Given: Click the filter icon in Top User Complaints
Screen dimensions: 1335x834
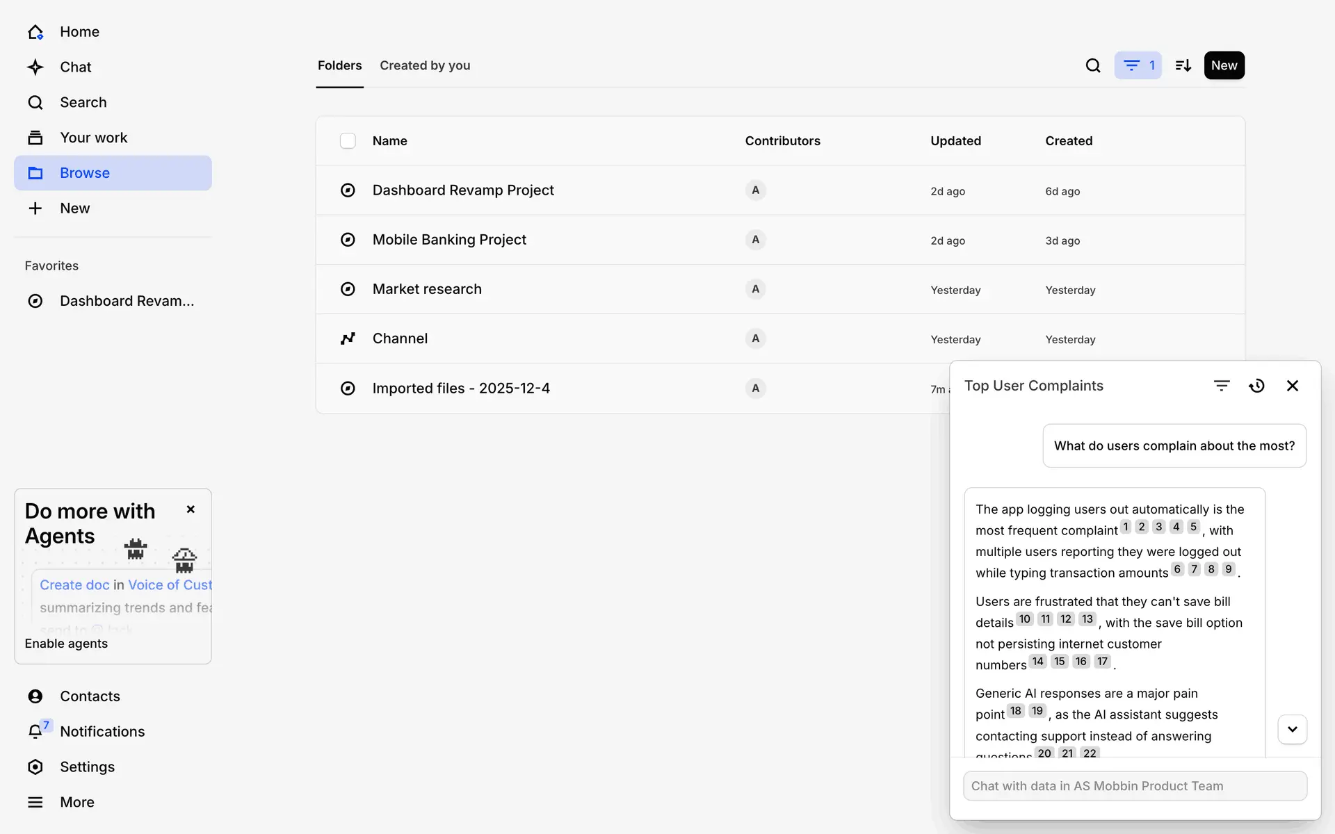Looking at the screenshot, I should click(1222, 386).
